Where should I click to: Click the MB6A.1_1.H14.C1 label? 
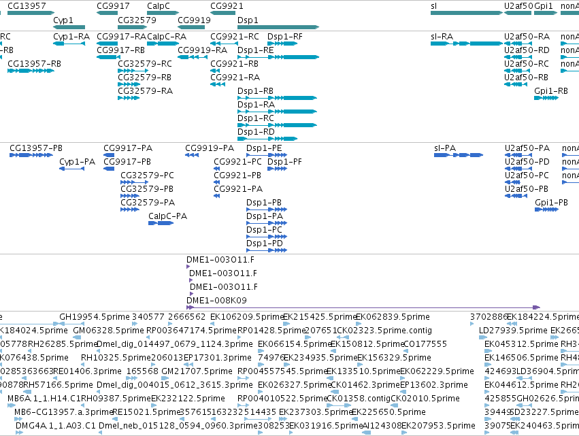[x=44, y=399]
